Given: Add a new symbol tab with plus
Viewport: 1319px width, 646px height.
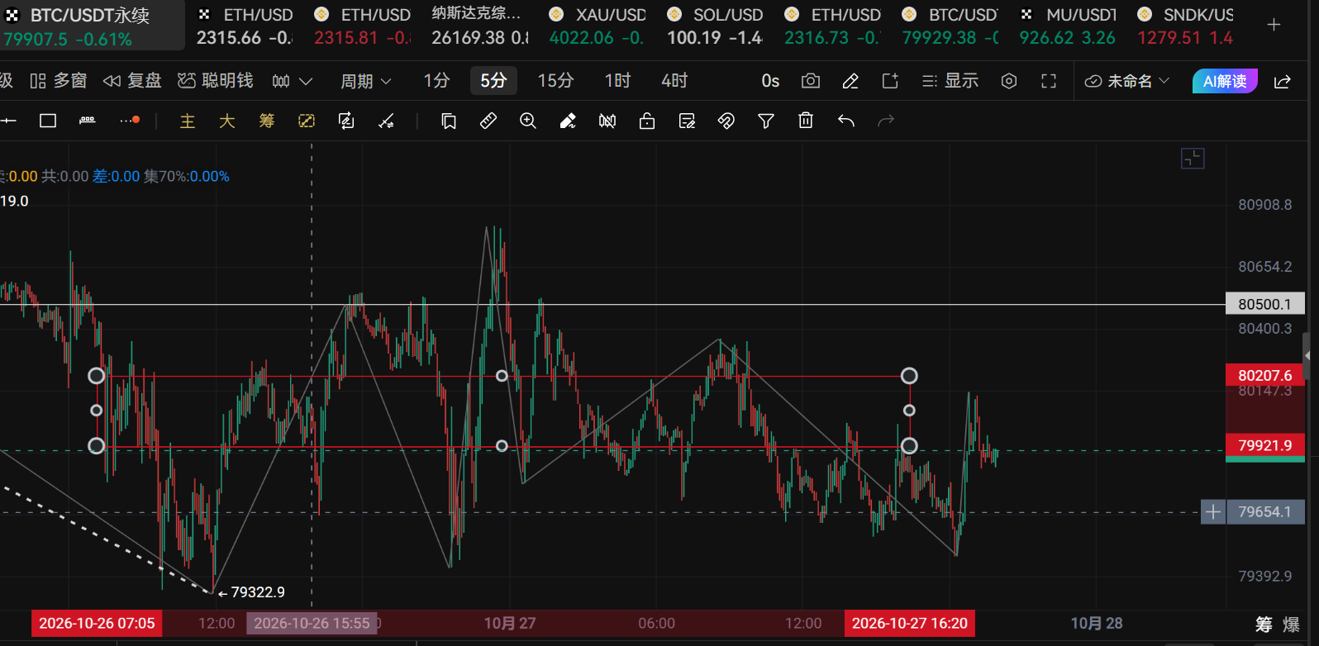Looking at the screenshot, I should pos(1274,26).
